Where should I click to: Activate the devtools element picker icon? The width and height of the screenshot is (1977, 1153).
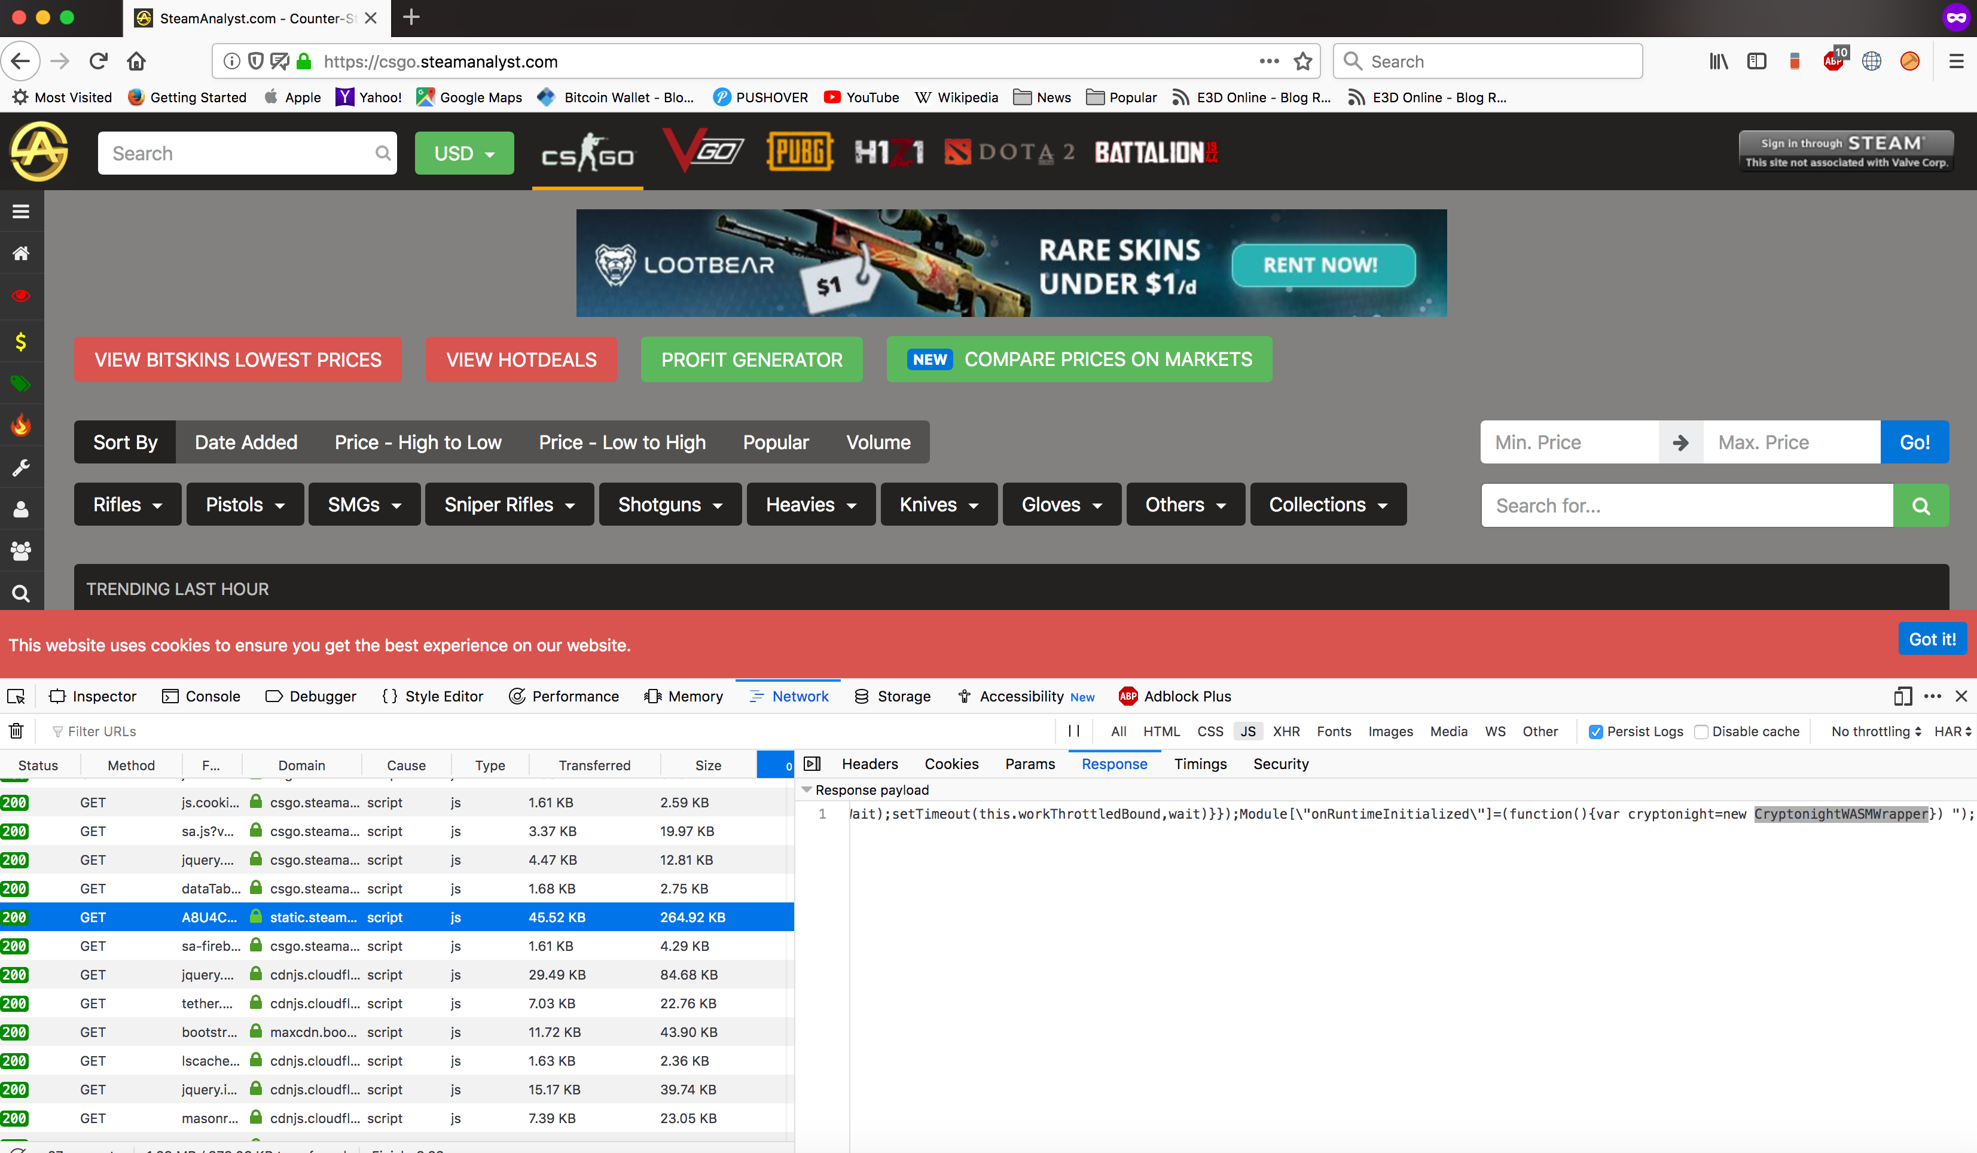(x=17, y=696)
